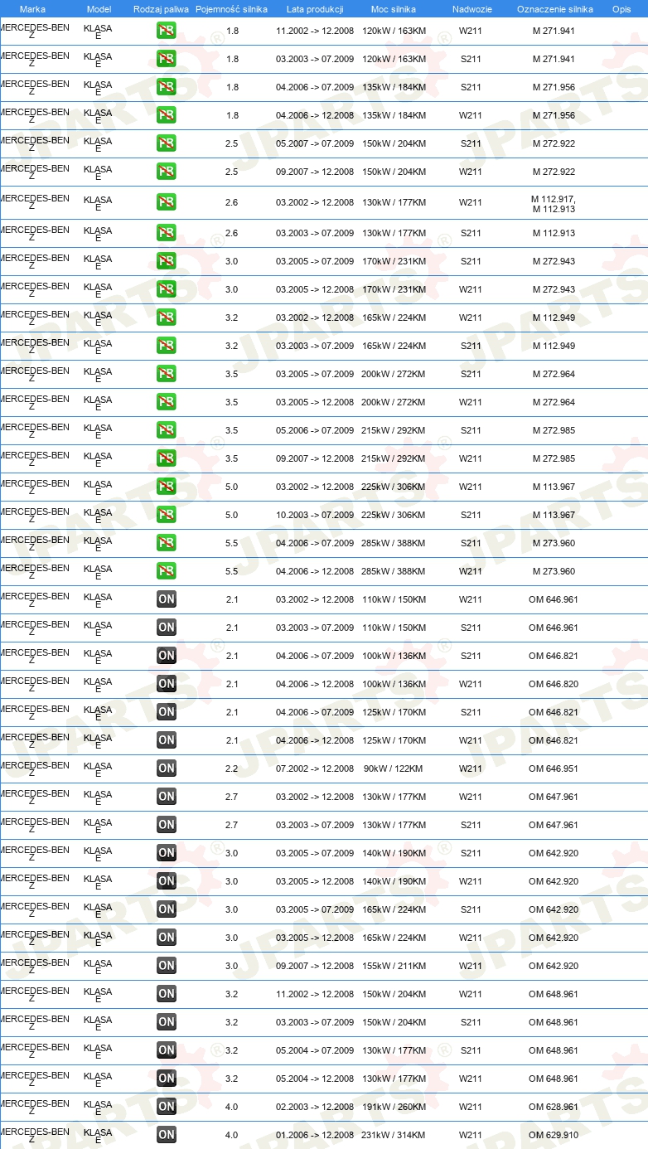Select the PB icon in the W211 M 272.922 row
Screen dimensions: 648x1149
point(167,172)
